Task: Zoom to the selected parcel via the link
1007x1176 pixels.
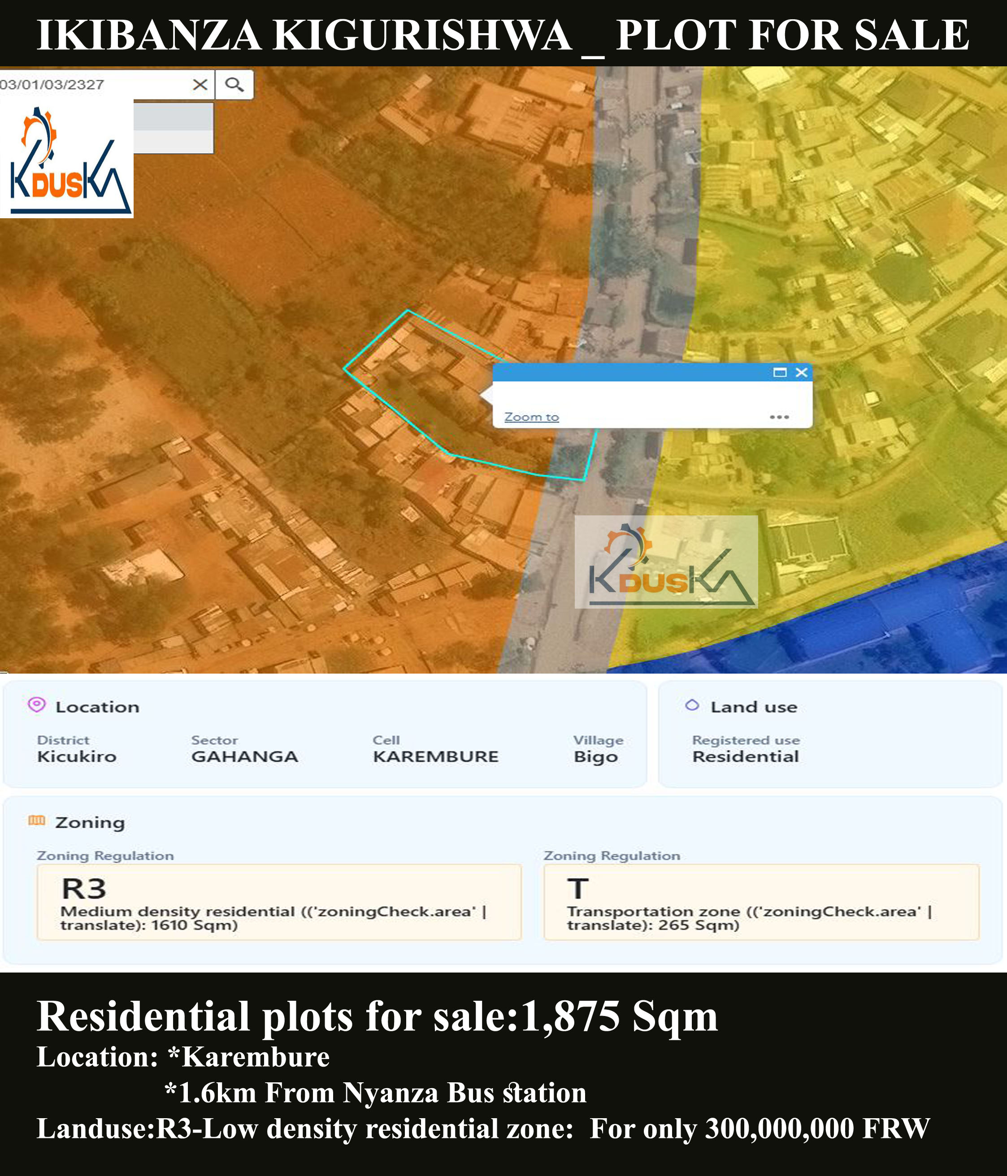Action: [531, 416]
